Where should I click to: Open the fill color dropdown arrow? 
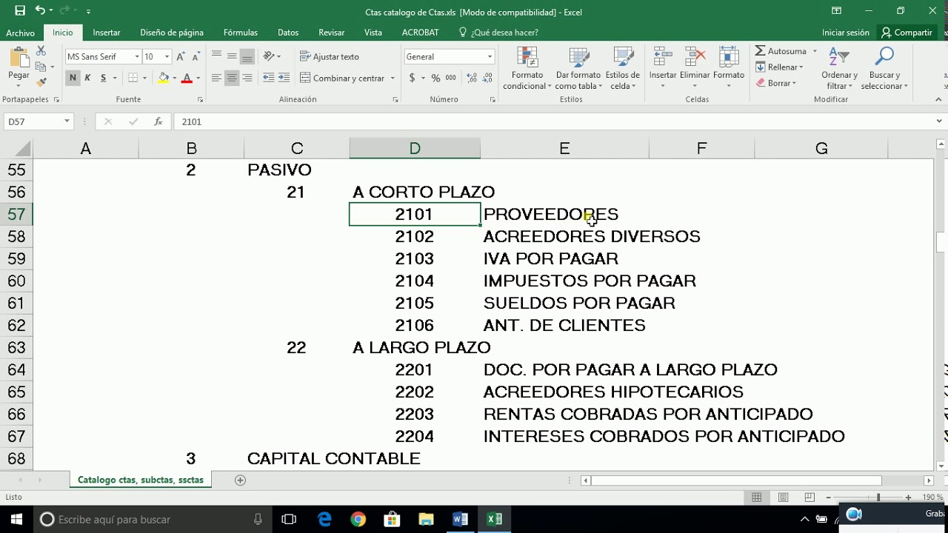[x=173, y=77]
